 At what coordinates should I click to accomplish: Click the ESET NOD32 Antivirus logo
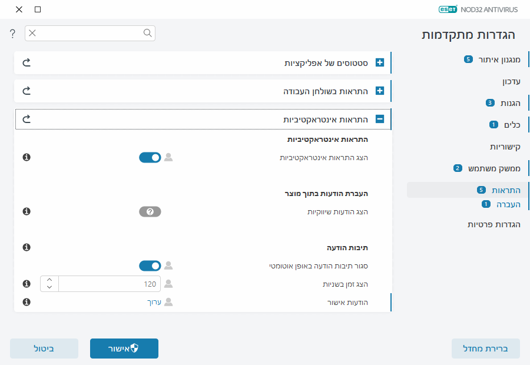click(478, 9)
